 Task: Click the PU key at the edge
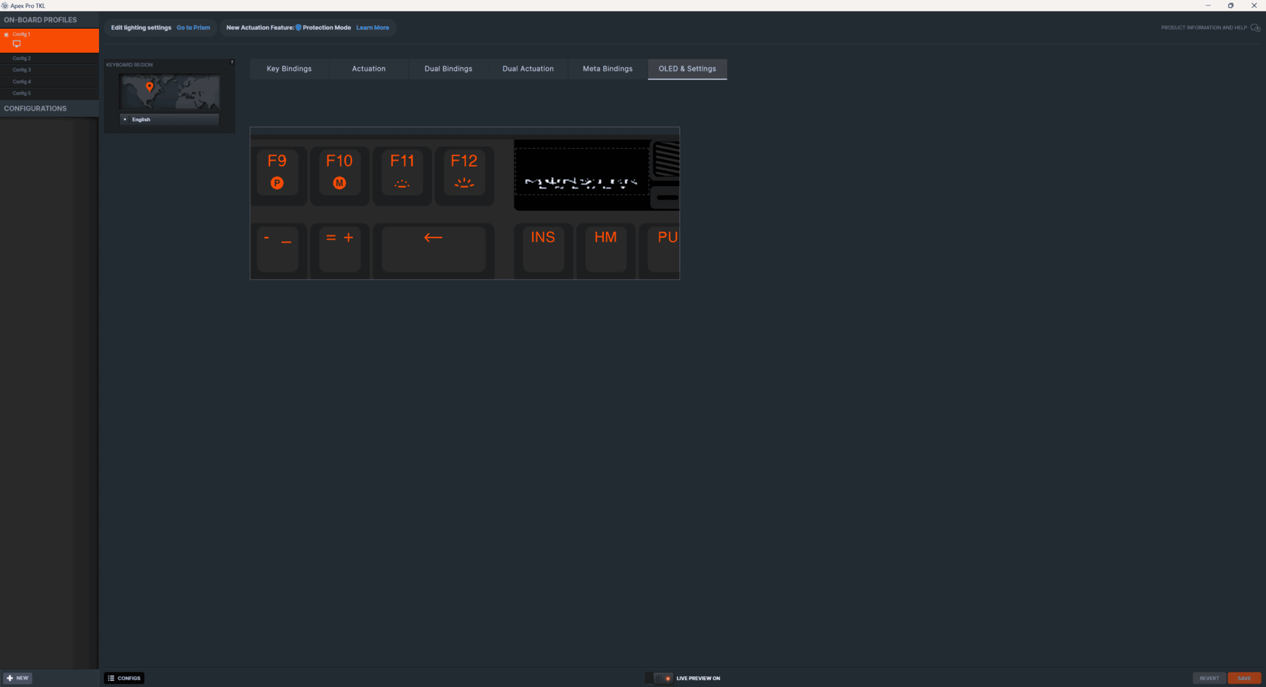660,250
